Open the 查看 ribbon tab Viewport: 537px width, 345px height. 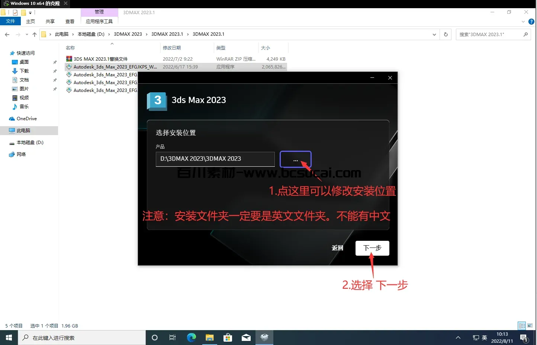click(70, 22)
